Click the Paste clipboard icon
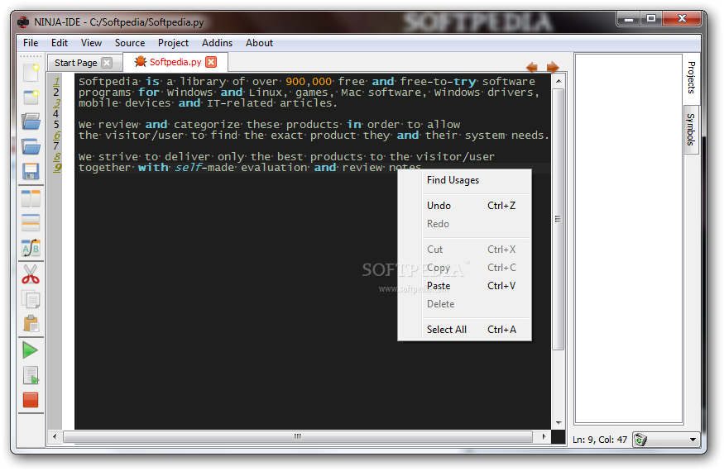This screenshot has width=724, height=471. pyautogui.click(x=31, y=324)
